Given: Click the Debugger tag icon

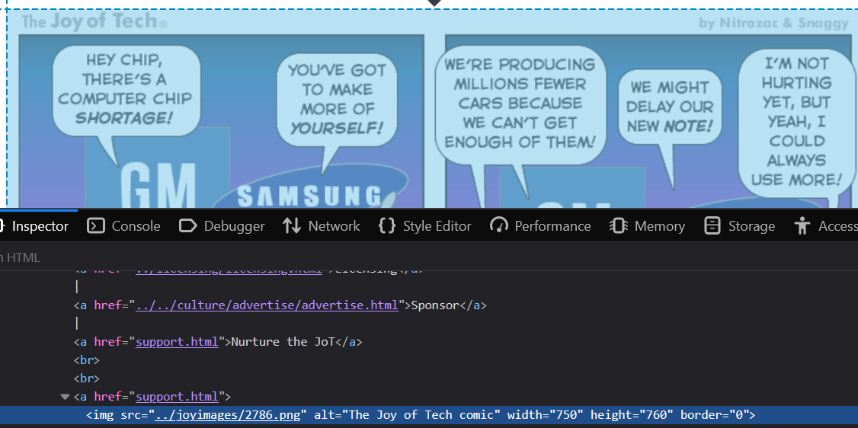Looking at the screenshot, I should click(x=187, y=225).
